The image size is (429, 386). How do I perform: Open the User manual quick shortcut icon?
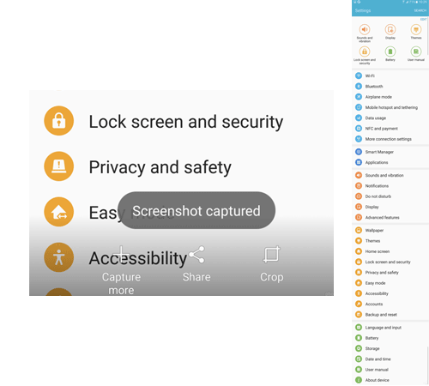(x=416, y=51)
